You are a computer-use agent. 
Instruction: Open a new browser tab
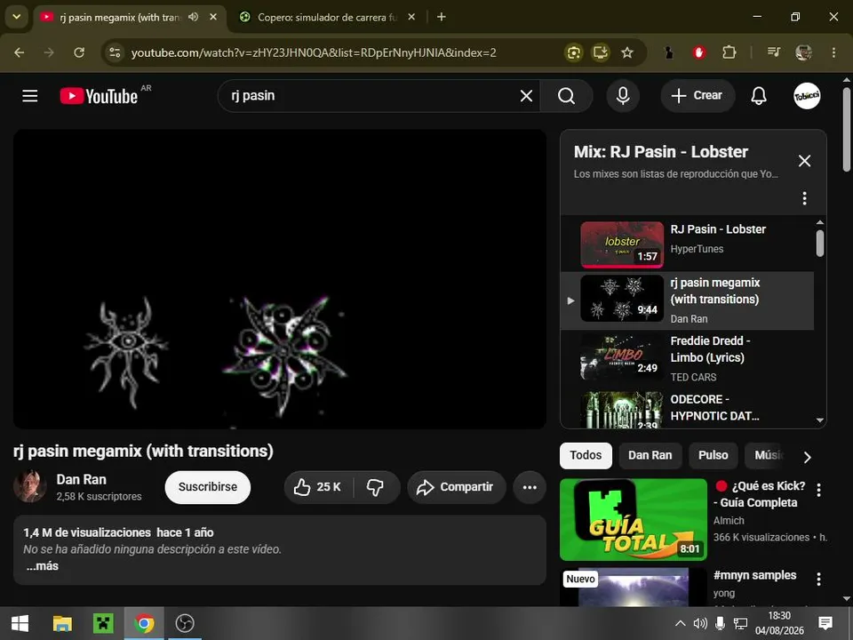click(x=442, y=17)
